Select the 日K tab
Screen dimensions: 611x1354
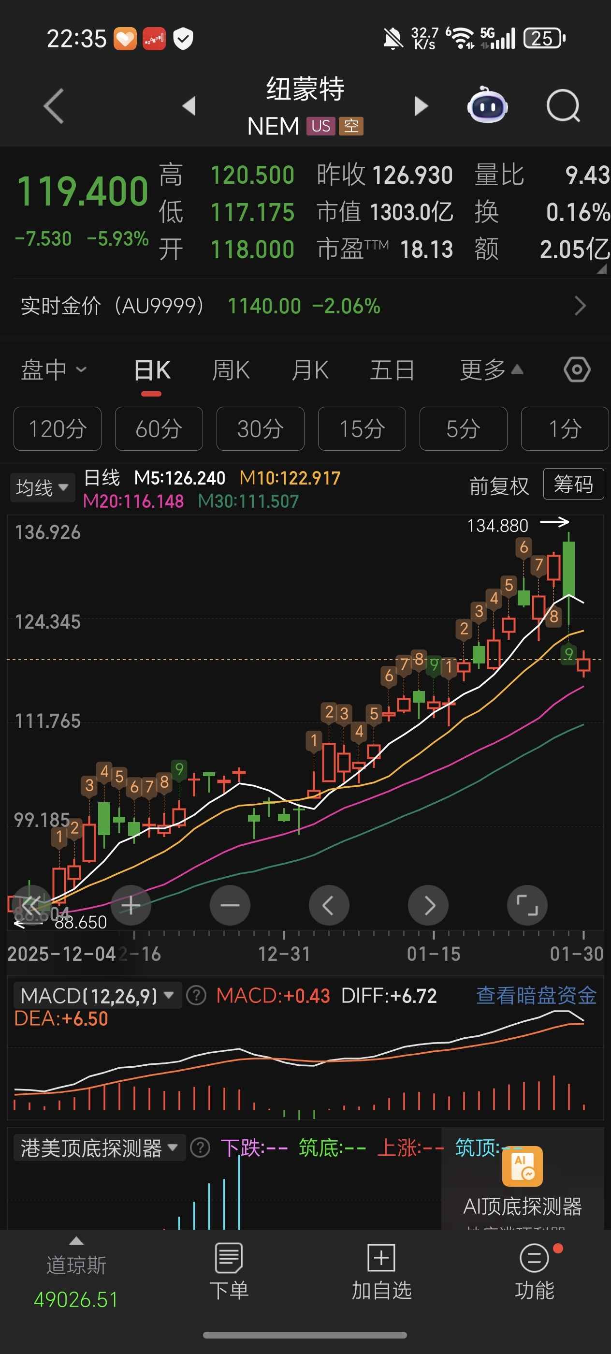click(152, 369)
